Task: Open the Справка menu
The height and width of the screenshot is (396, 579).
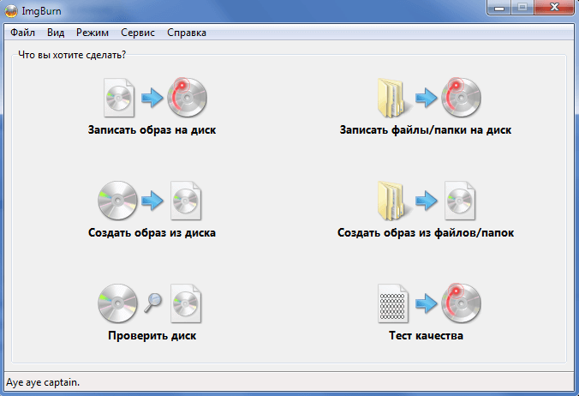Action: point(187,33)
